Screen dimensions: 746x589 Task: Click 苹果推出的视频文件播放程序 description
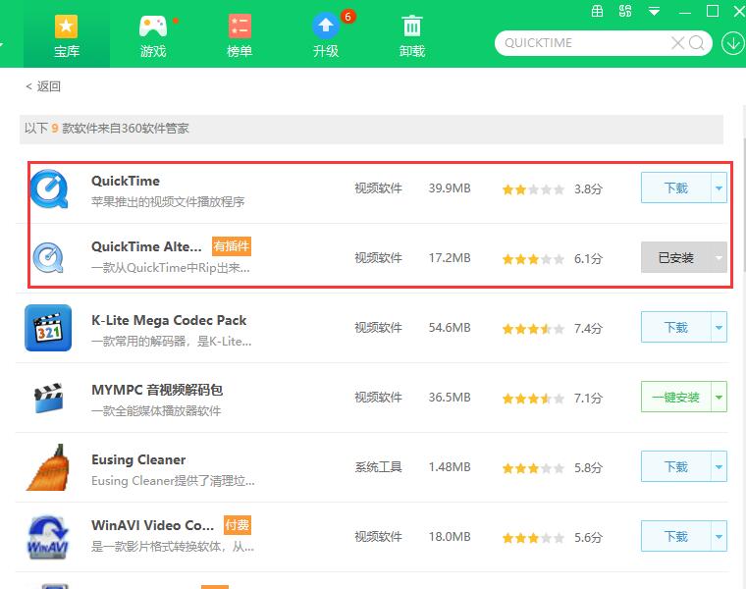168,201
